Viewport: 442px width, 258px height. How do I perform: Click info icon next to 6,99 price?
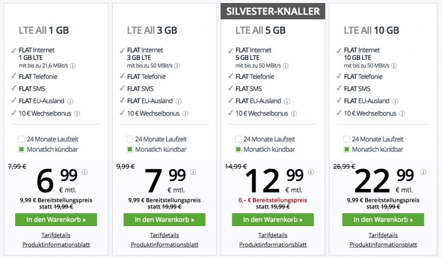[85, 172]
